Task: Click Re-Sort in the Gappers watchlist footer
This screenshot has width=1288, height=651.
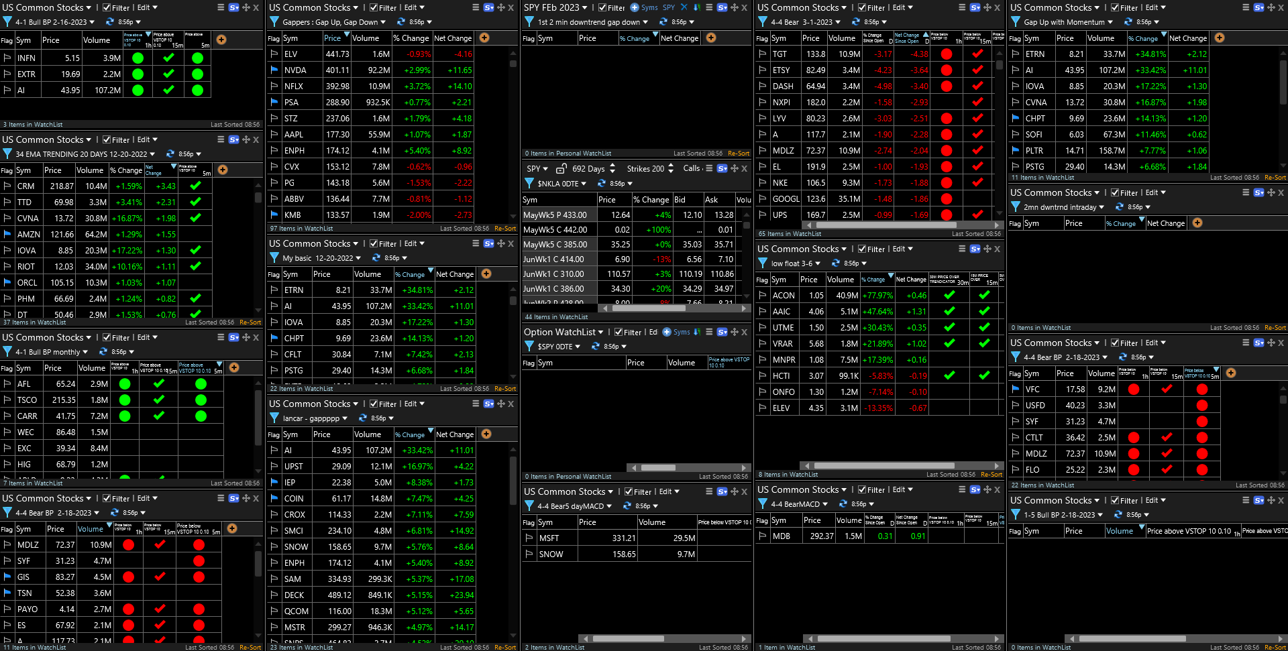Action: point(505,229)
